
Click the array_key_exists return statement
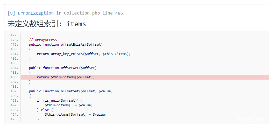pyautogui.click(x=84, y=54)
